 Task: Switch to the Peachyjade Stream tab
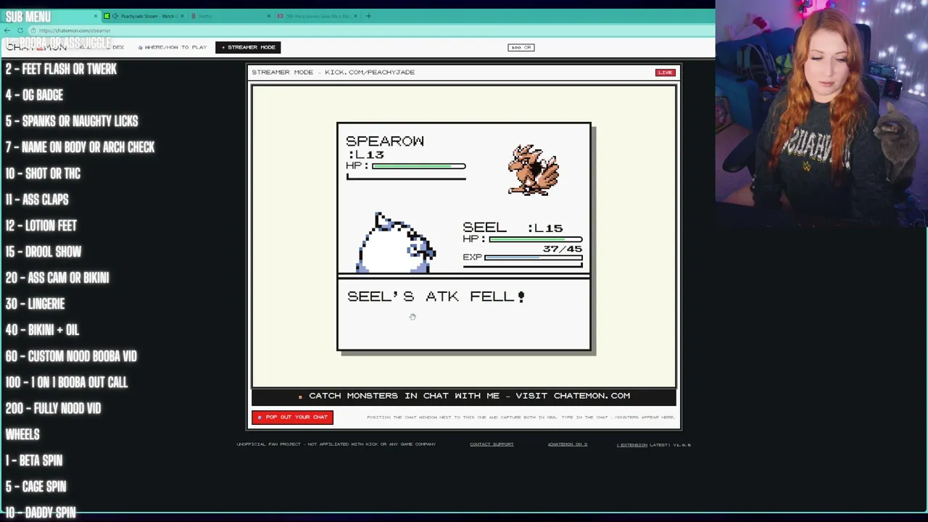click(x=145, y=16)
